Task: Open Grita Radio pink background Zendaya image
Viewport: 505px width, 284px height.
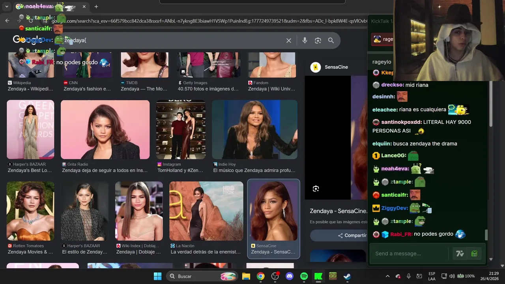Action: pyautogui.click(x=105, y=129)
